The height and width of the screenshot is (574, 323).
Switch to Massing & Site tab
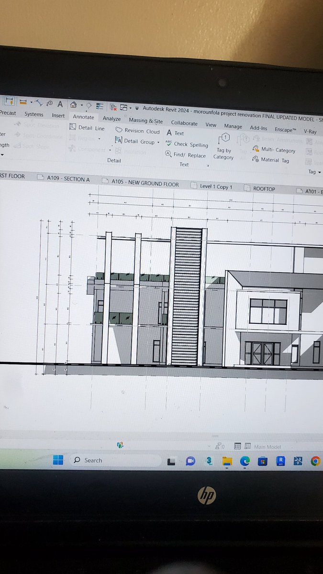click(145, 121)
